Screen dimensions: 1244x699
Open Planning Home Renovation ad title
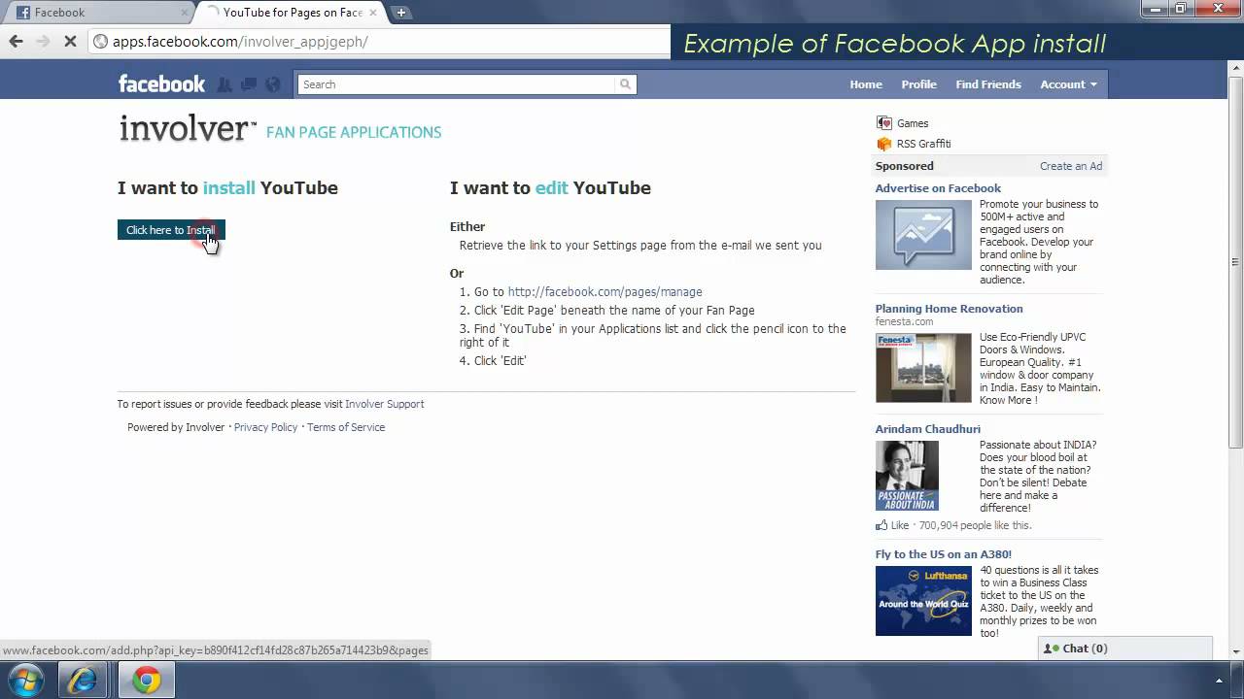[949, 309]
